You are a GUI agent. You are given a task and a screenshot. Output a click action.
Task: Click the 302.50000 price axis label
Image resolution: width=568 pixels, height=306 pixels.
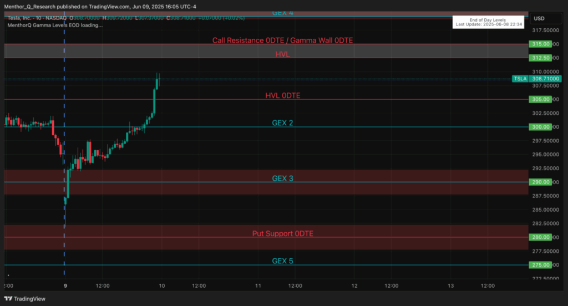click(x=545, y=113)
